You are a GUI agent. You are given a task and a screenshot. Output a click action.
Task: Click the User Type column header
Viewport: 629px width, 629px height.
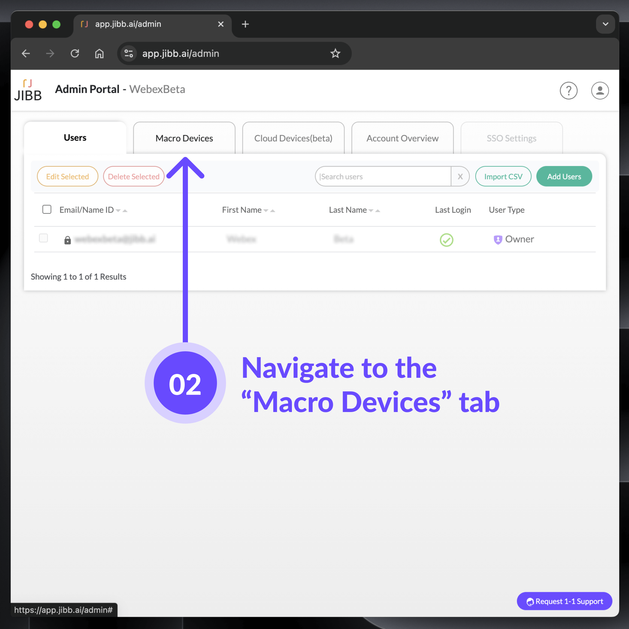[x=507, y=210]
